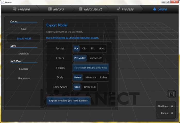Select Export Model in the sidebar
180x123 pixels.
click(x=24, y=38)
